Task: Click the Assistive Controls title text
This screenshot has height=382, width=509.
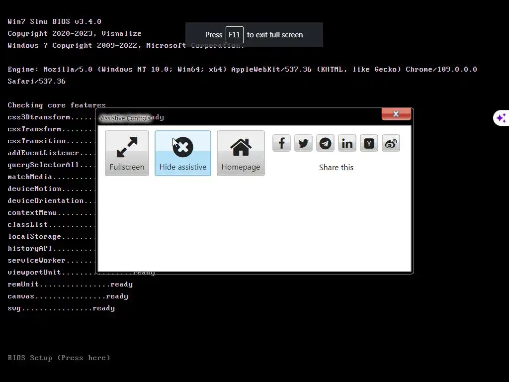Action: click(125, 118)
